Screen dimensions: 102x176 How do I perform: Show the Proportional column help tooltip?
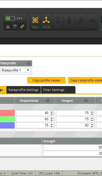tap(48, 100)
